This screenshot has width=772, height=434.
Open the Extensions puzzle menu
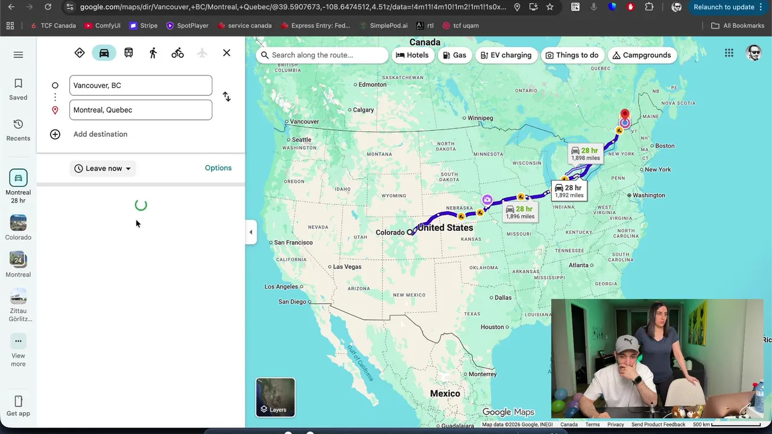click(x=649, y=7)
